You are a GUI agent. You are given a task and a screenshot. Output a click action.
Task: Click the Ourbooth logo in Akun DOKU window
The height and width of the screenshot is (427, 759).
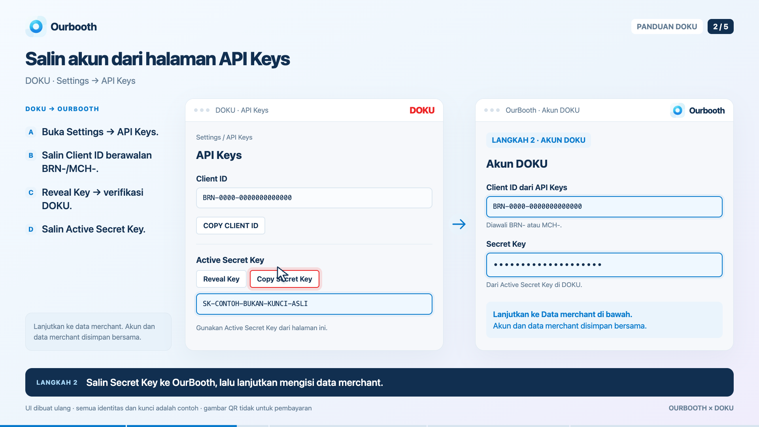[697, 110]
